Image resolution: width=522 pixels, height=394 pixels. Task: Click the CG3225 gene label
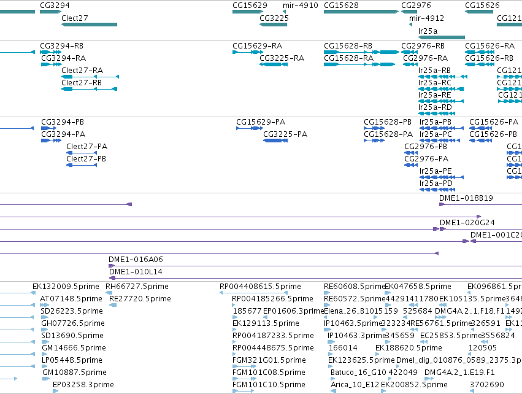tap(274, 18)
